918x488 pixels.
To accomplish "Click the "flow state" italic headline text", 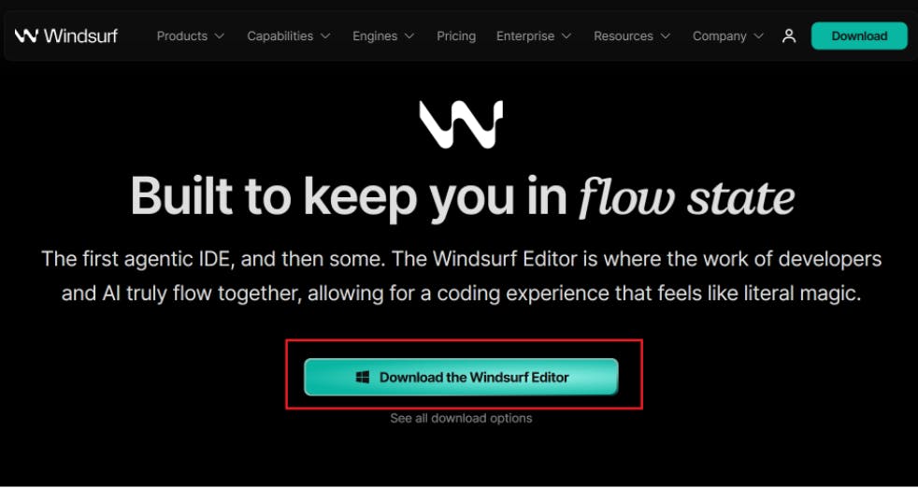I will [687, 195].
